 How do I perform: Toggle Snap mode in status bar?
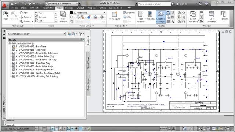tap(40, 129)
